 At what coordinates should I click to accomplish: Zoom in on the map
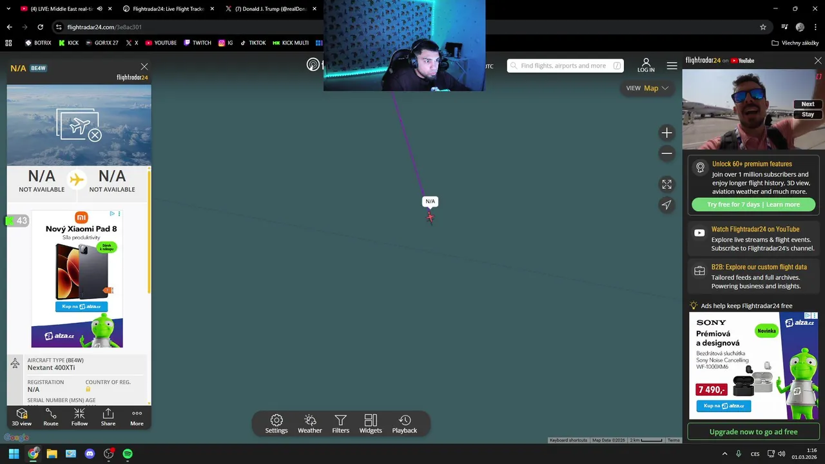click(x=666, y=133)
